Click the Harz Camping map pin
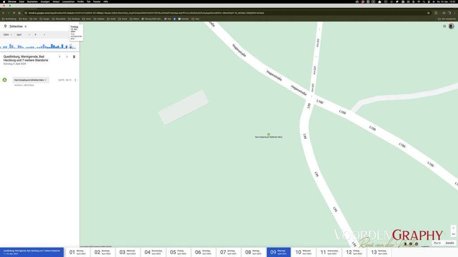This screenshot has width=458, height=257. click(x=268, y=134)
